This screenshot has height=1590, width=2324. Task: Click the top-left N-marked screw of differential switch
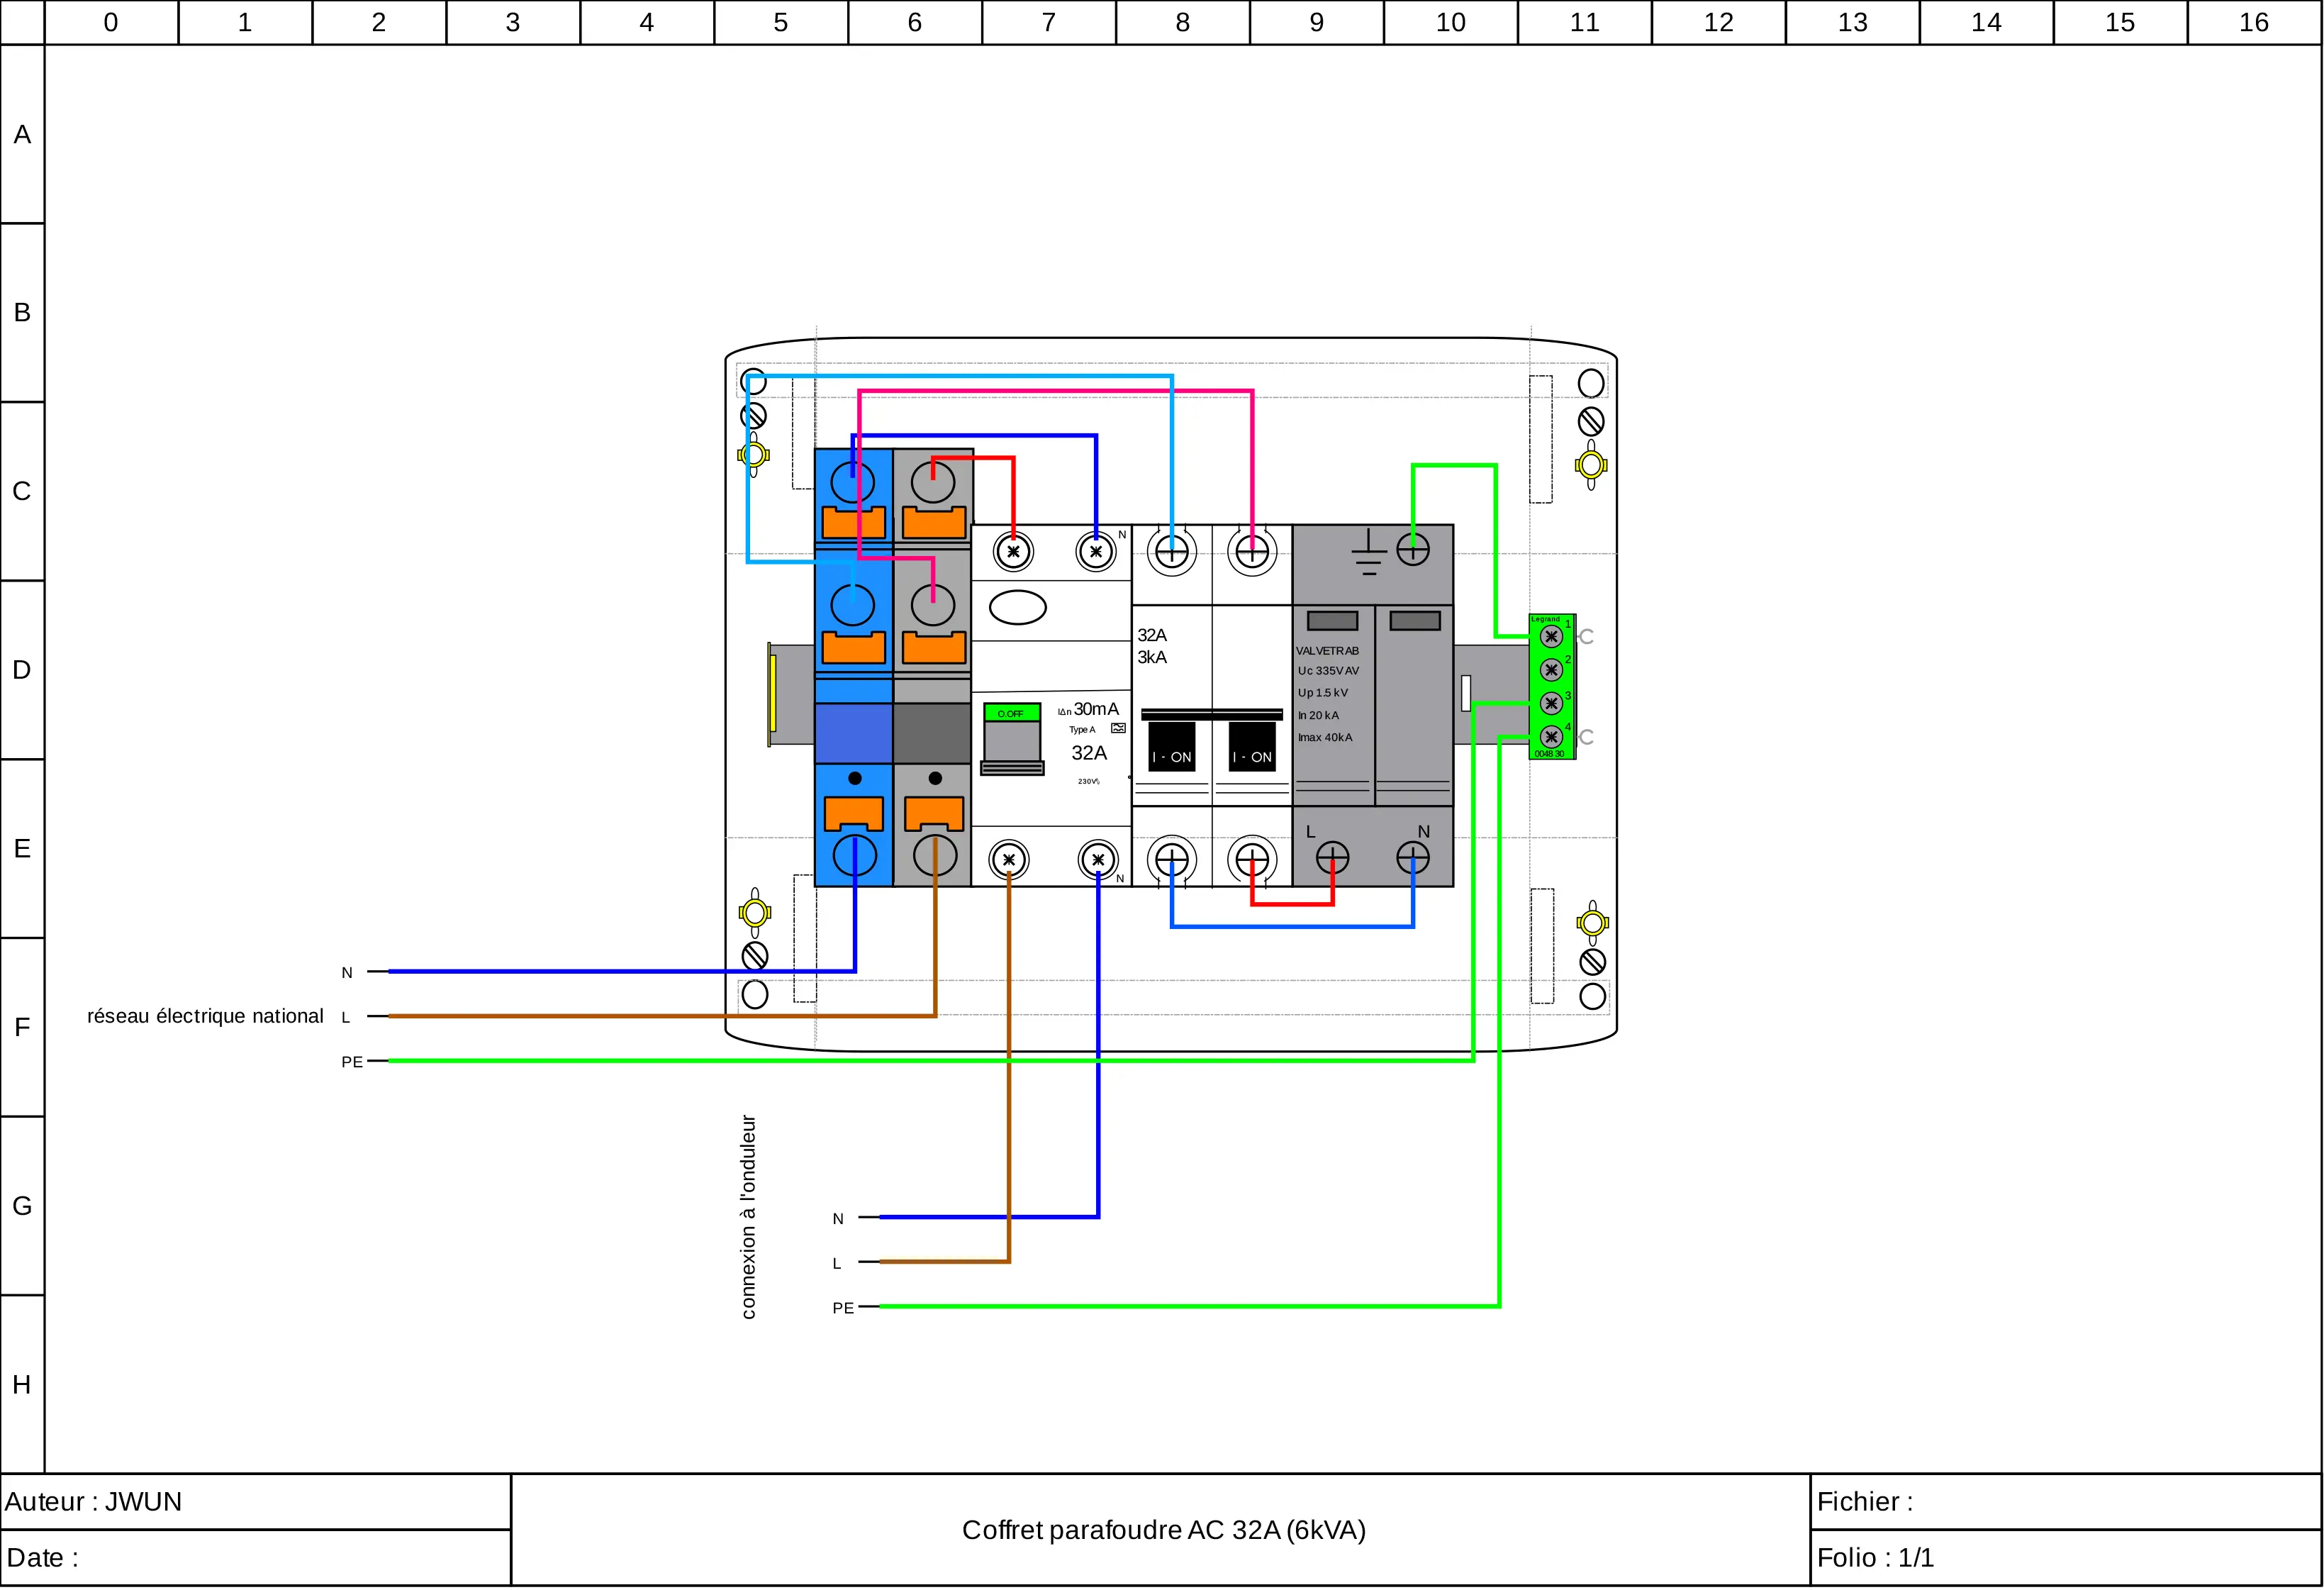pos(1096,551)
